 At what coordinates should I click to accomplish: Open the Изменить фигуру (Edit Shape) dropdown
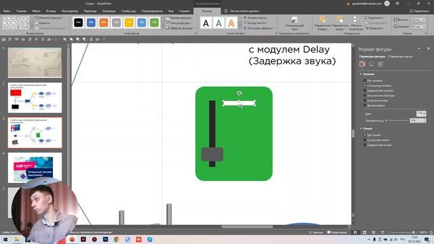(x=50, y=18)
